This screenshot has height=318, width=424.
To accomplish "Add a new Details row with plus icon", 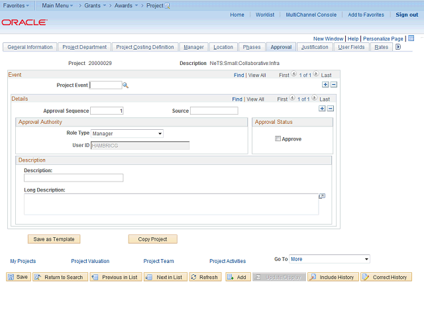I will (x=322, y=109).
